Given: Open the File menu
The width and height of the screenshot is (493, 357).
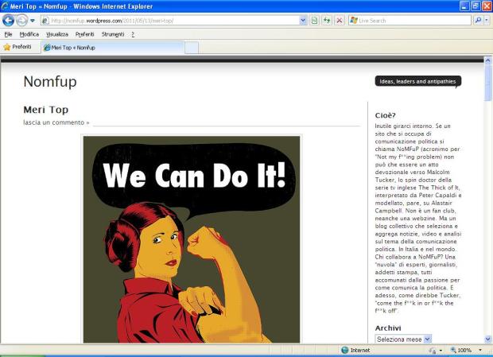Looking at the screenshot, I should [x=8, y=34].
